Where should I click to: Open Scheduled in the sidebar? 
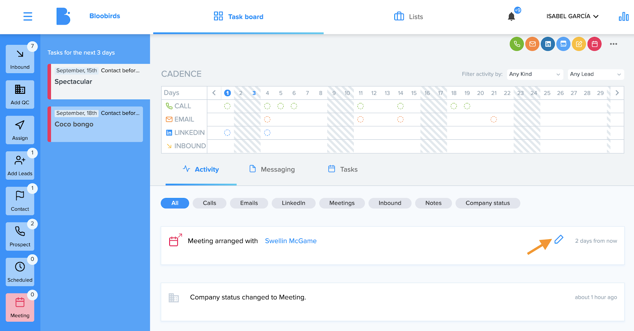tap(20, 272)
